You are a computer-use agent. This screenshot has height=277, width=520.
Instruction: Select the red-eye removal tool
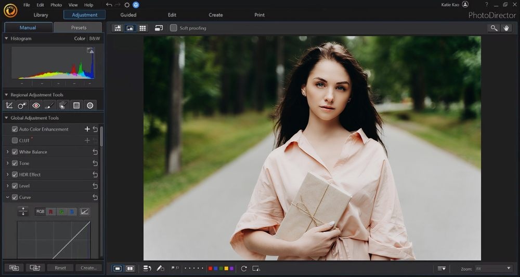pos(36,105)
